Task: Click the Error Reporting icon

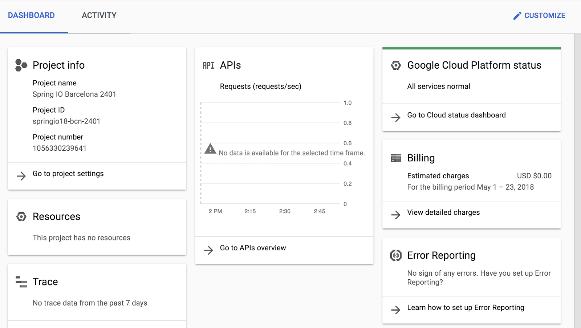Action: coord(396,255)
